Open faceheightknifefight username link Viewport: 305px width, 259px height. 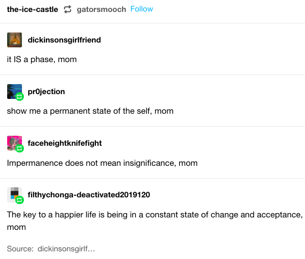point(65,143)
